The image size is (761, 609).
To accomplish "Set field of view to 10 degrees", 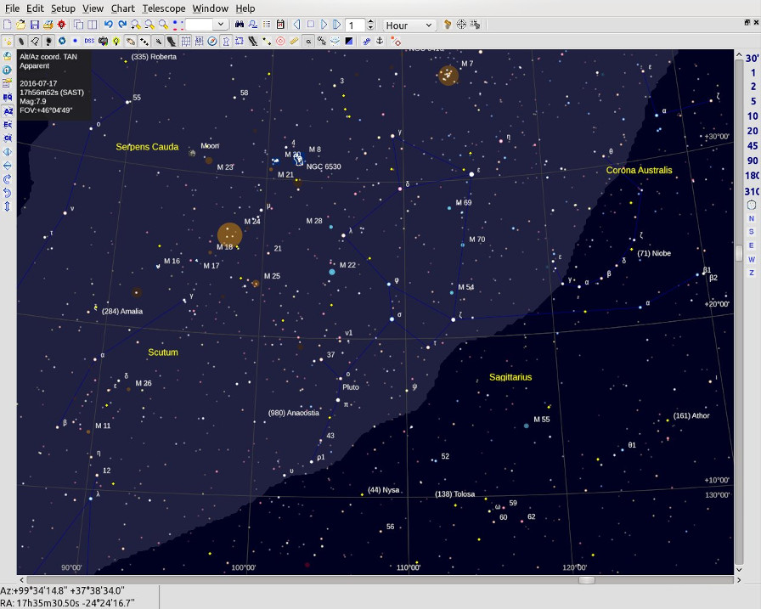I will coord(753,116).
